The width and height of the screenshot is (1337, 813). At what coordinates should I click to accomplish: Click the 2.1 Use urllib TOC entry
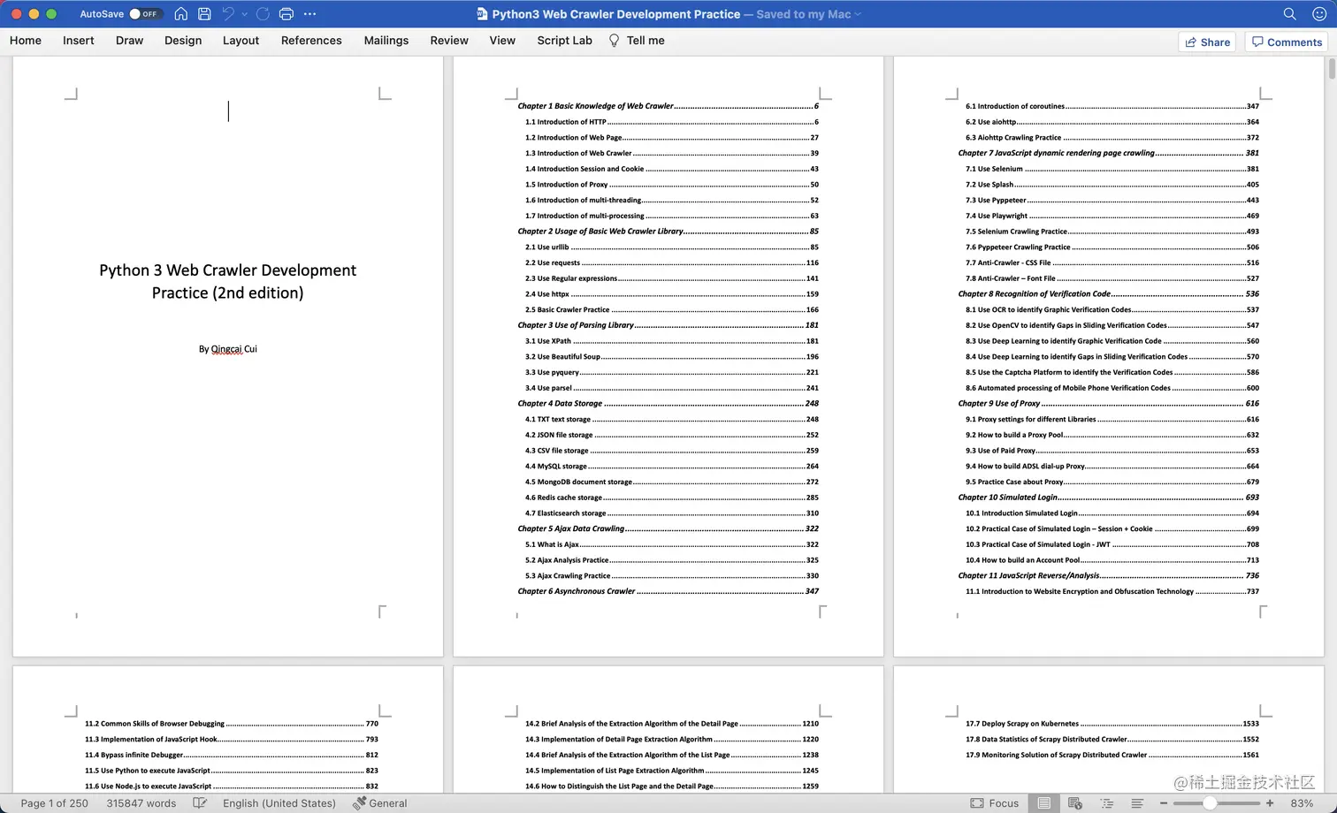point(672,247)
